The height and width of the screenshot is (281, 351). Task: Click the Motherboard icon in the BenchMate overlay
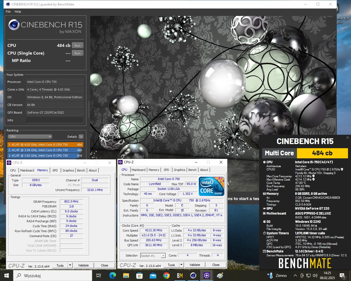tap(264, 213)
